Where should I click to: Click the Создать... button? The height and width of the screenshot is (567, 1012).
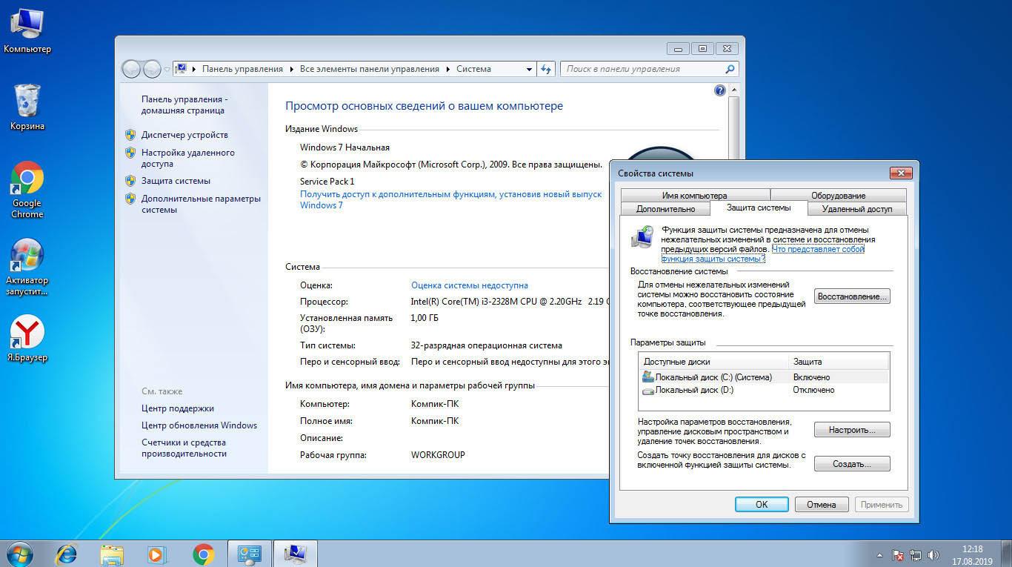click(852, 464)
